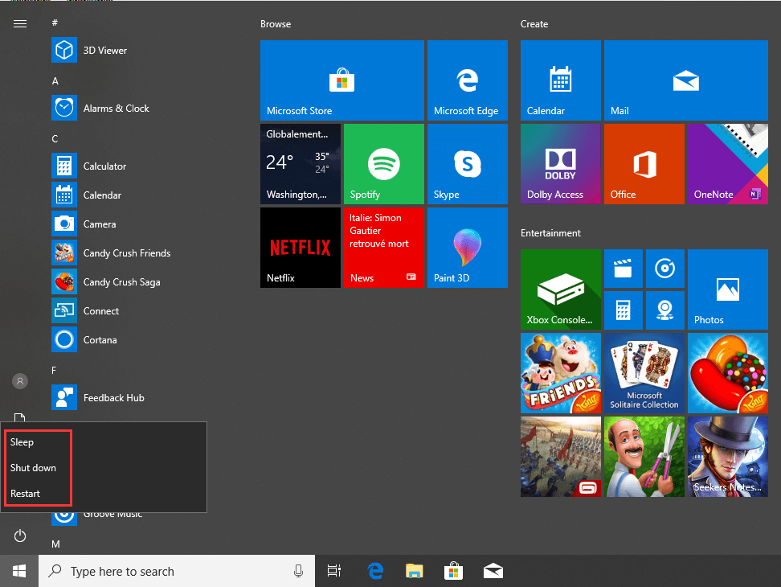Open Microsoft Store from taskbar
Viewport: 781px width, 587px height.
453,571
